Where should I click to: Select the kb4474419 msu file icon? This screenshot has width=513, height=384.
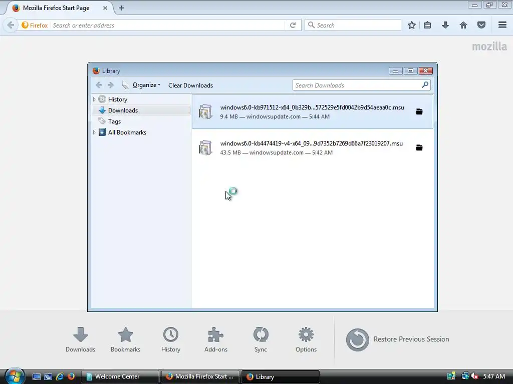pos(205,147)
